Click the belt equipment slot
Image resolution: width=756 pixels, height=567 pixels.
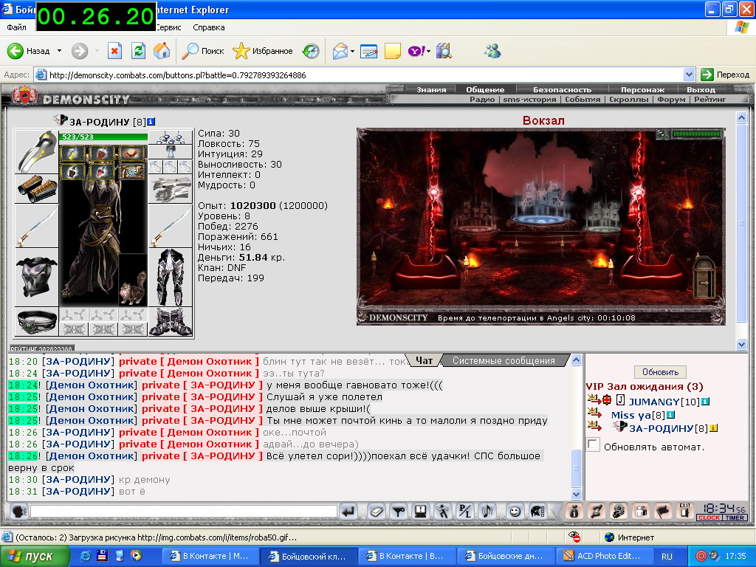[37, 321]
